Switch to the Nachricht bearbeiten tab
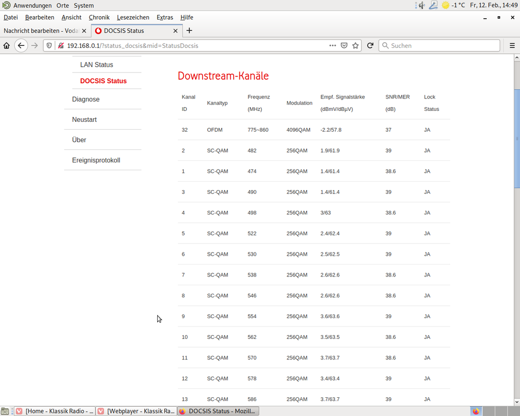520x416 pixels. [x=45, y=31]
